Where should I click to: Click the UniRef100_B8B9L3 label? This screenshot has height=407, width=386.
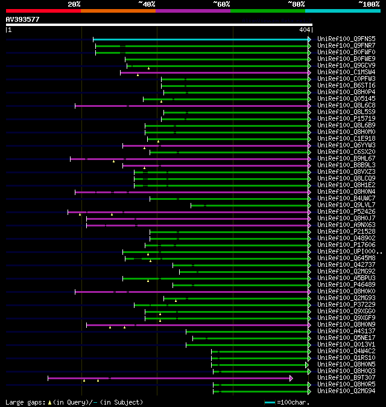coord(346,165)
